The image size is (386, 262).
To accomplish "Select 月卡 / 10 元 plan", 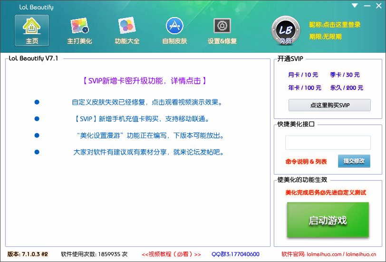I will 303,75.
